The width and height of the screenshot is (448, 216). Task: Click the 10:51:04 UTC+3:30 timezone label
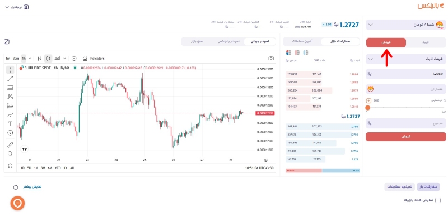[259, 168]
